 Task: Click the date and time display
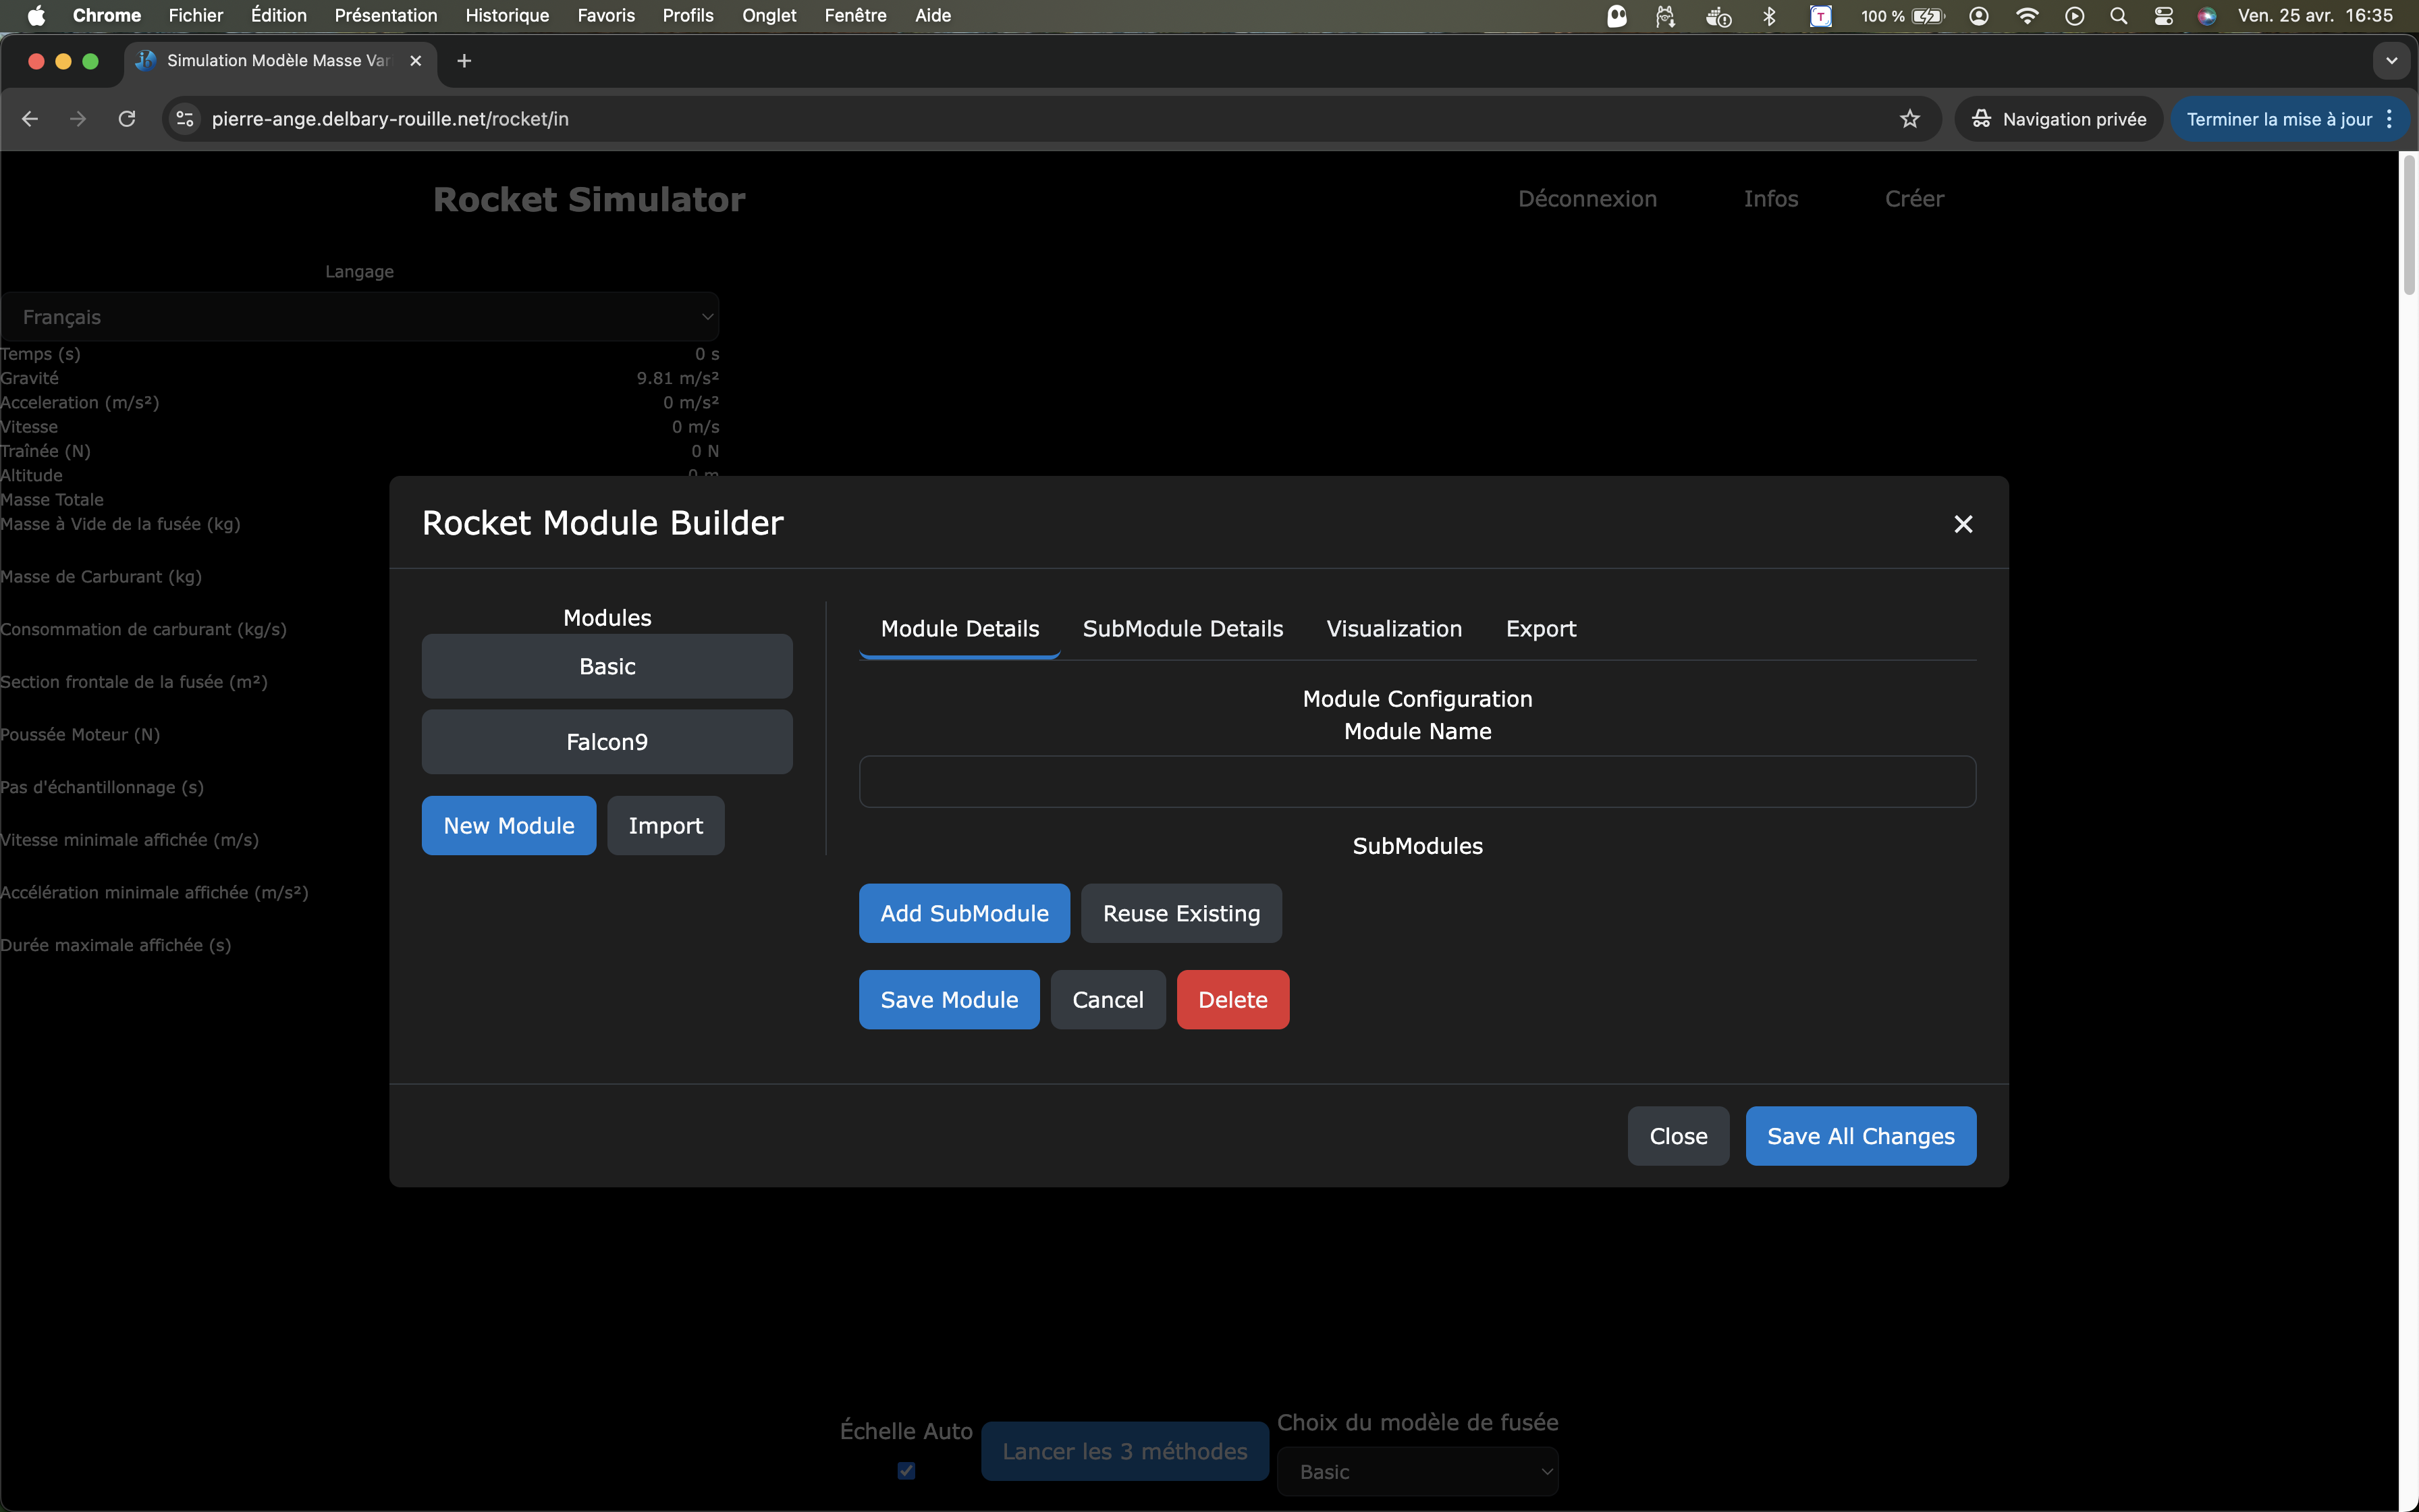click(2315, 15)
